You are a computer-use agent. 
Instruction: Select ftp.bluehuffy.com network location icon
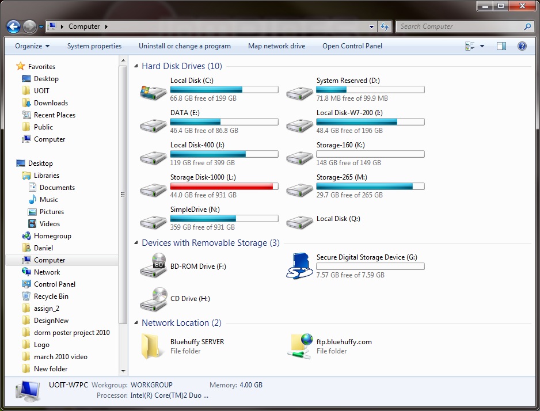coord(301,347)
